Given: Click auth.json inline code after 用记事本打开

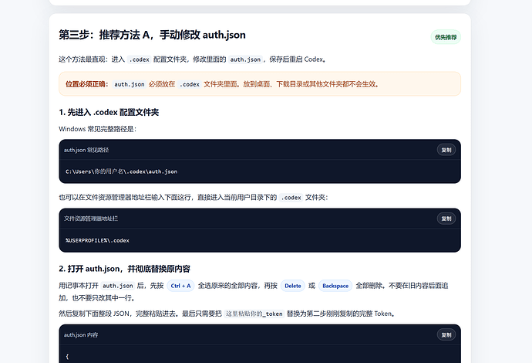Looking at the screenshot, I should tap(118, 286).
